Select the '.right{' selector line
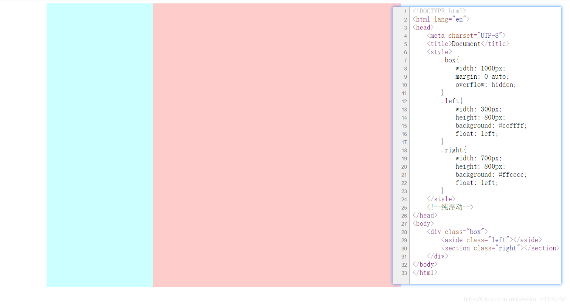The image size is (570, 306). (x=454, y=150)
